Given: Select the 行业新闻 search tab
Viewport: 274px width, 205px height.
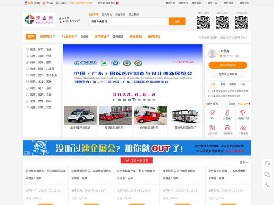Looking at the screenshot, I should (x=134, y=14).
